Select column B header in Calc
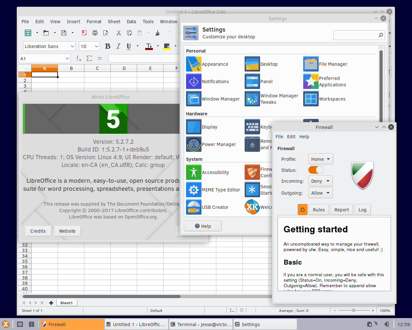 tap(71, 68)
